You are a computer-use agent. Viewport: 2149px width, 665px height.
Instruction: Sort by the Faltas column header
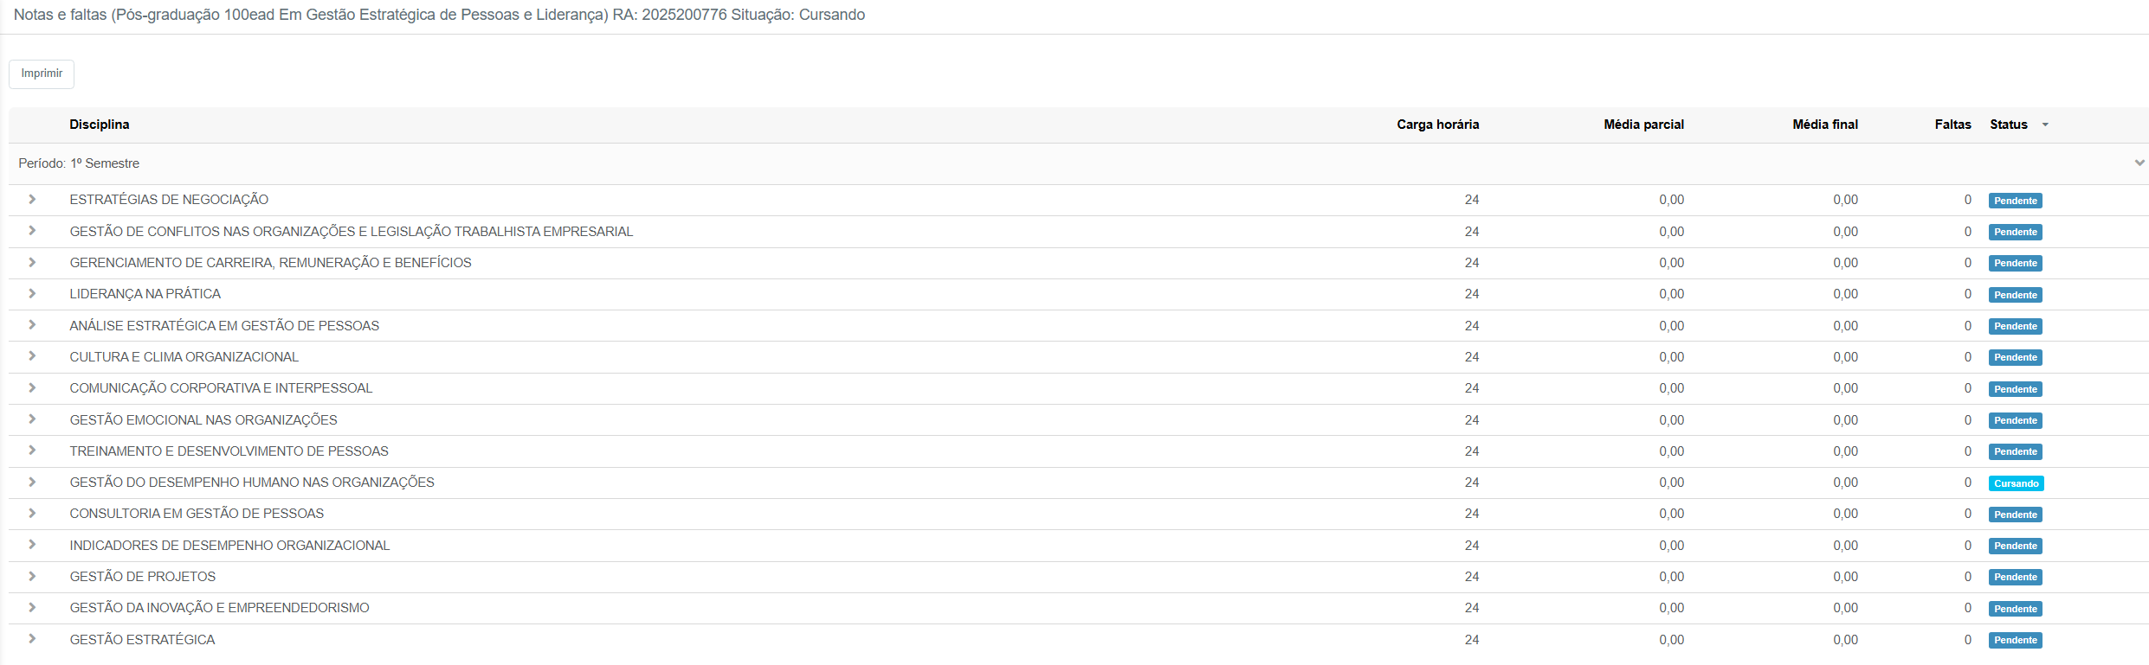pyautogui.click(x=1952, y=125)
